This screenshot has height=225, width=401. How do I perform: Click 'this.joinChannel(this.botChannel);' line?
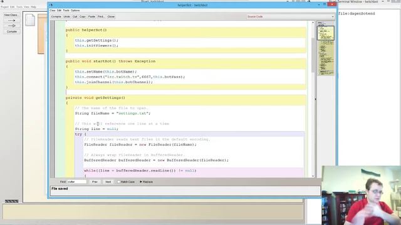pyautogui.click(x=113, y=82)
